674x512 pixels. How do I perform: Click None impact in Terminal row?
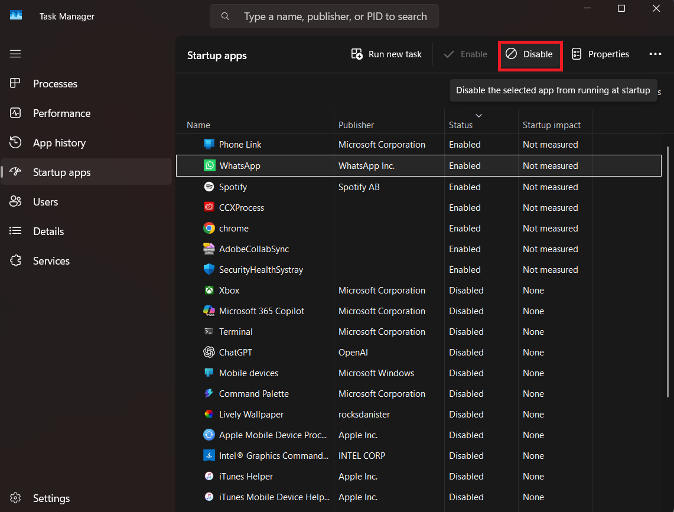pos(533,332)
